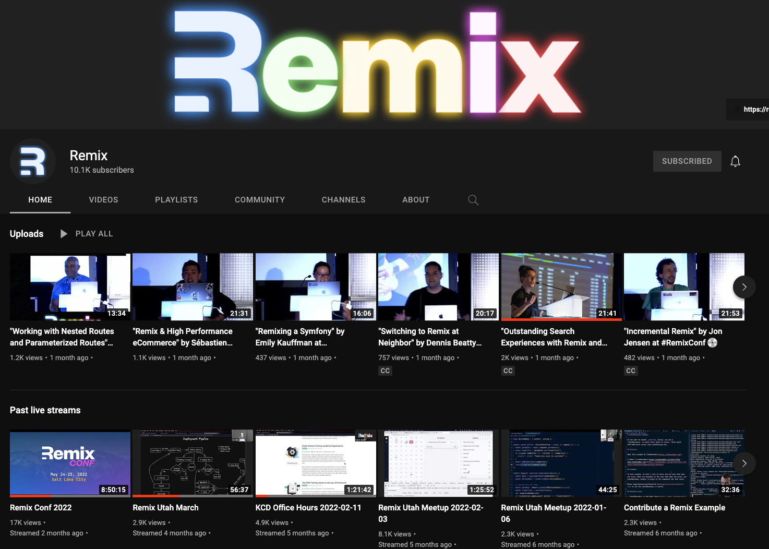Image resolution: width=769 pixels, height=549 pixels.
Task: Click the "Remix Utah March" title
Action: 165,508
